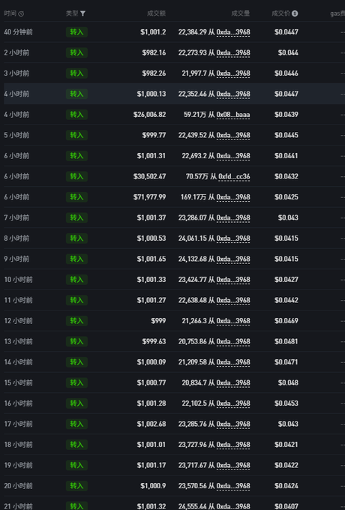This screenshot has height=510, width=345.
Task: Select the amount $30,502.47
Action: (x=149, y=176)
